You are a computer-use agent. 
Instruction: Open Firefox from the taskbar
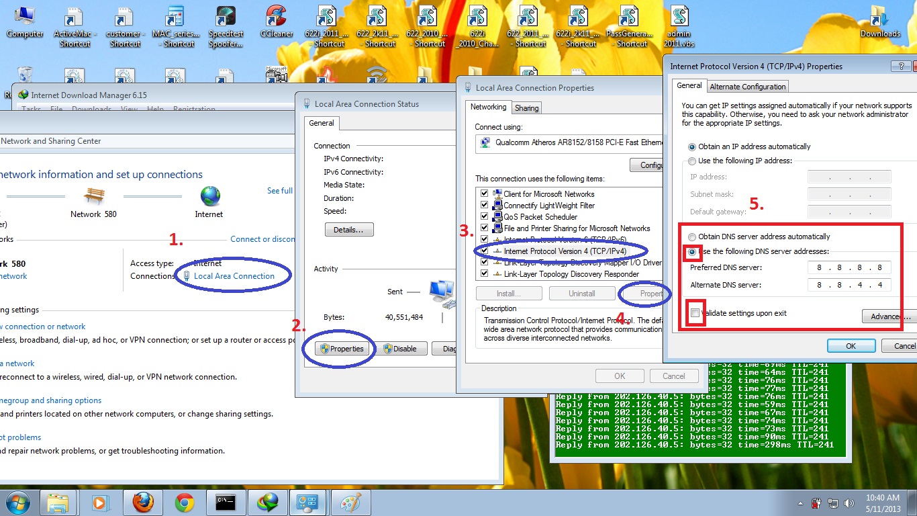click(x=142, y=502)
